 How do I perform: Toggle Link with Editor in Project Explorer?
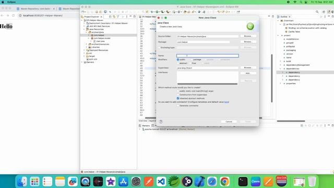point(114,17)
